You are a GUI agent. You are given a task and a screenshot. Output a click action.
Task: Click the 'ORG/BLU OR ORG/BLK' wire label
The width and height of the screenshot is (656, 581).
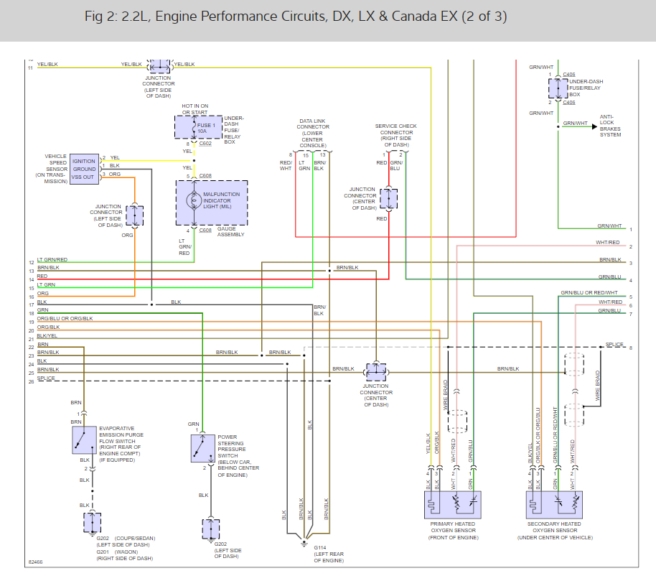pyautogui.click(x=65, y=319)
